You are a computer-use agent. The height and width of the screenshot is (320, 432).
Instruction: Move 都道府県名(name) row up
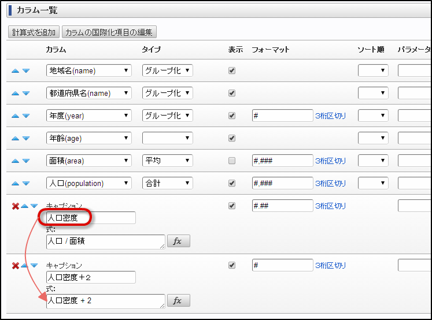pos(15,94)
